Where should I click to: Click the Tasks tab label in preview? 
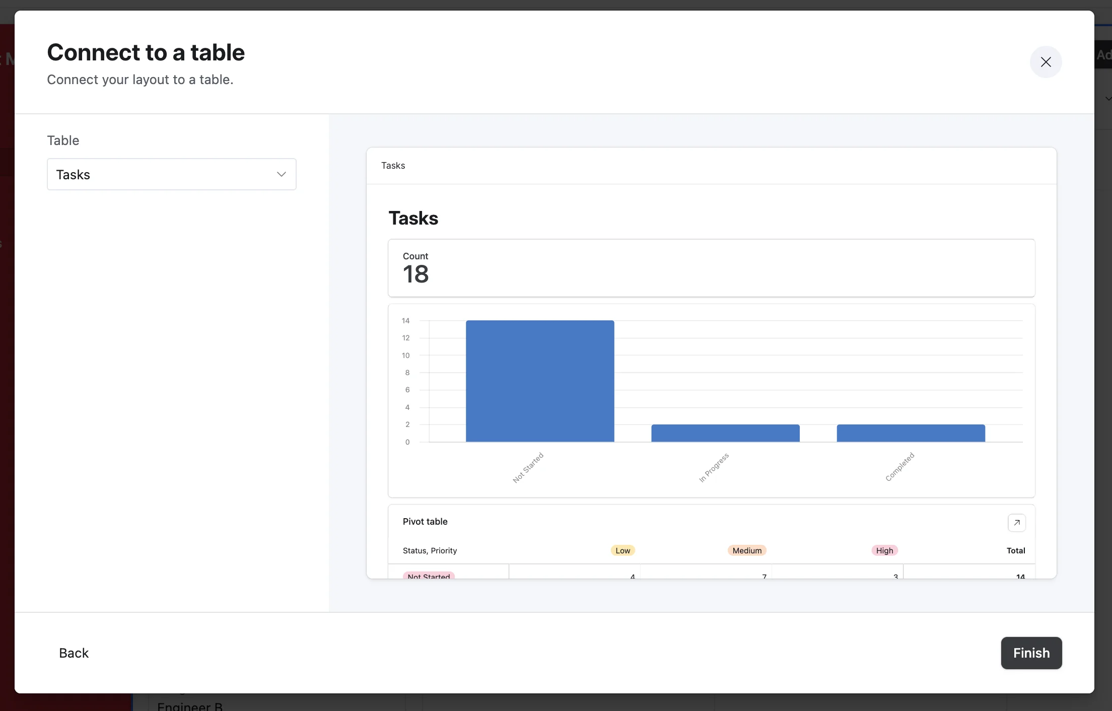(393, 166)
